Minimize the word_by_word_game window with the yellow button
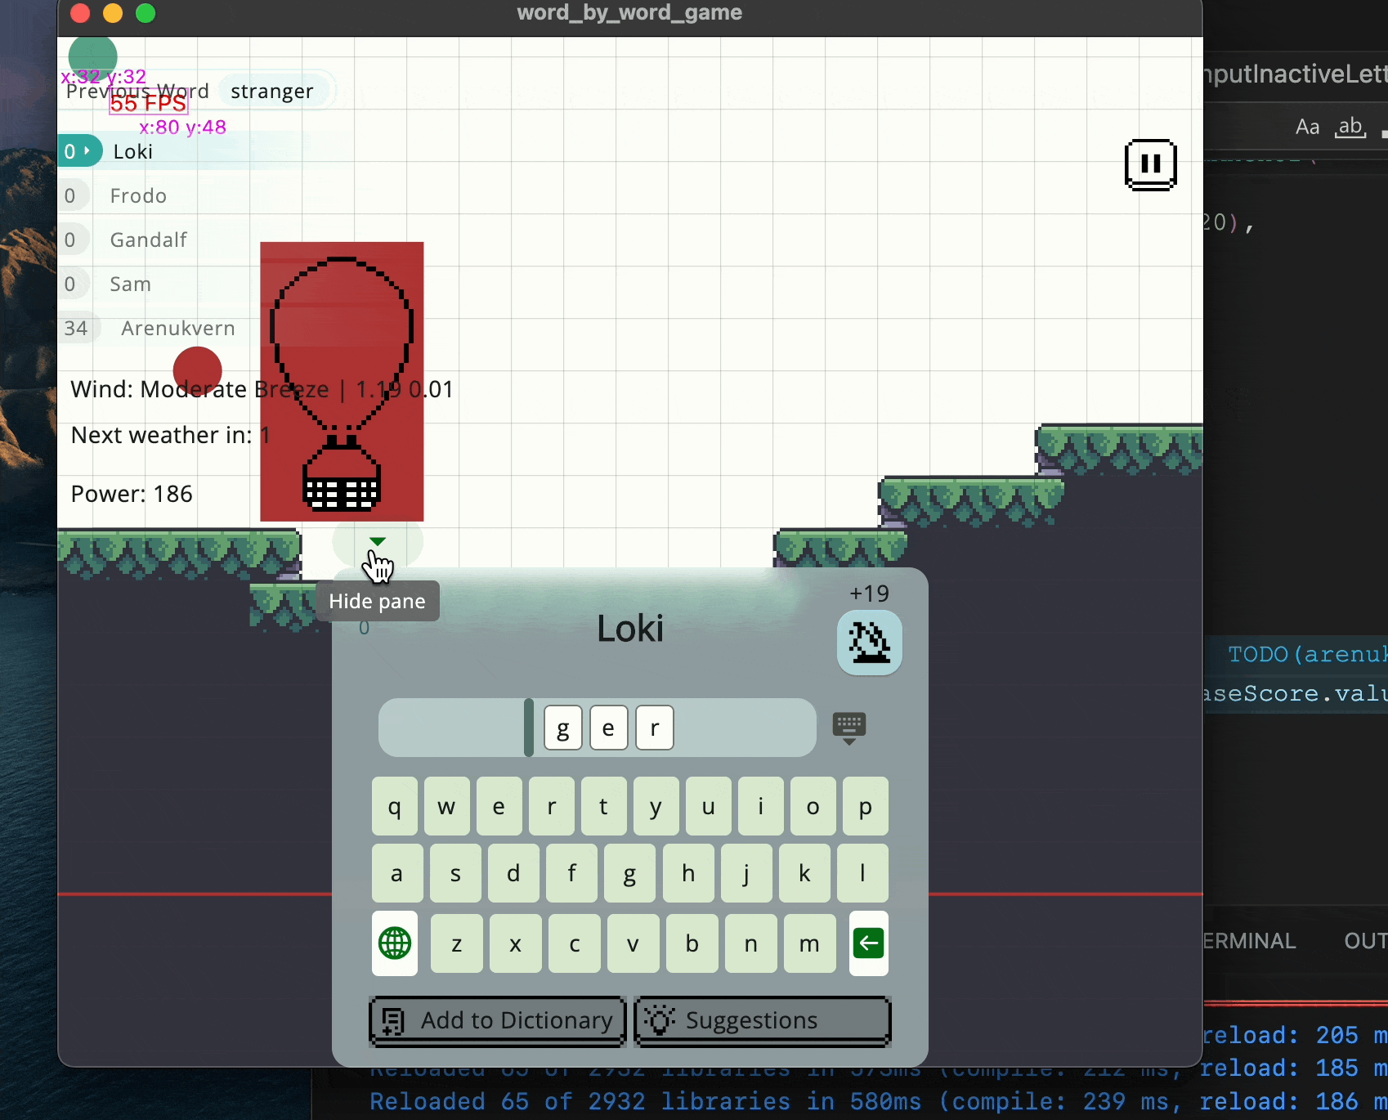 [113, 13]
